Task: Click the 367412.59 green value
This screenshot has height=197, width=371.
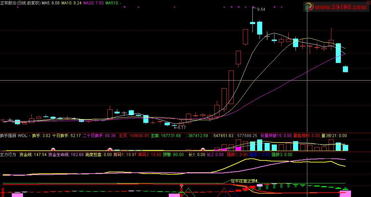Action: tap(197, 136)
